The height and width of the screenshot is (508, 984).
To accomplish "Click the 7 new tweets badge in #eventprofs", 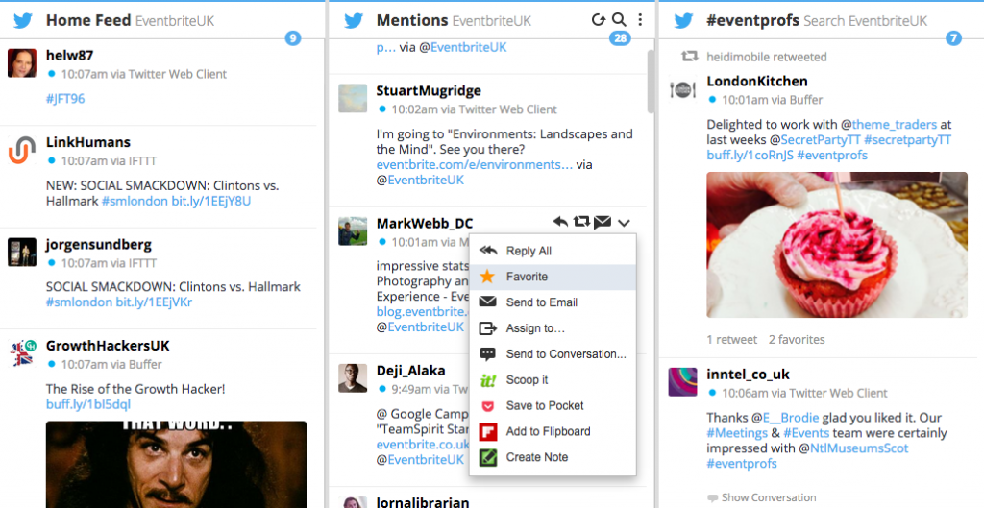I will tap(953, 38).
